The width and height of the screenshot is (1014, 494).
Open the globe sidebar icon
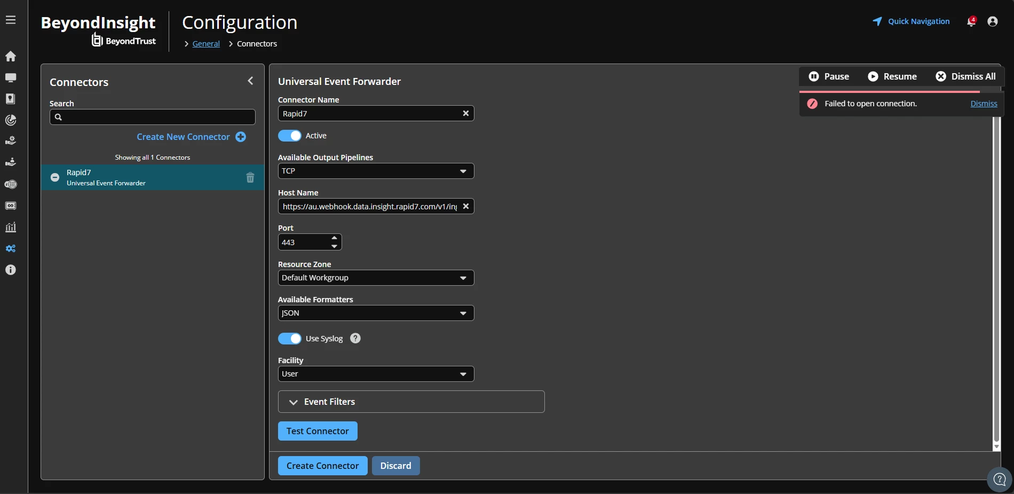pos(11,184)
